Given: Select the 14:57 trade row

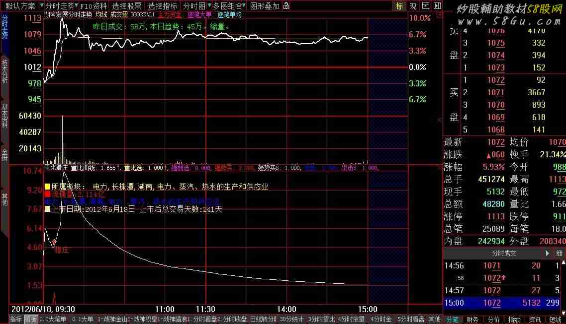Looking at the screenshot, I should point(502,290).
